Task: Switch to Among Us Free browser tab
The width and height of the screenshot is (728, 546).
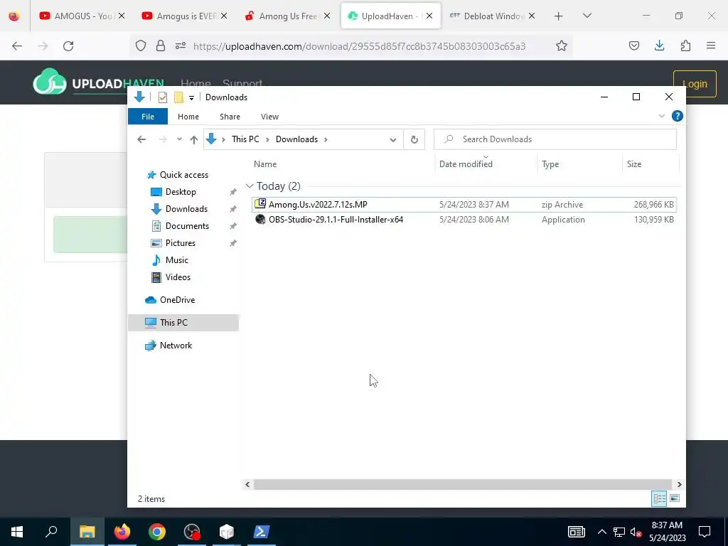Action: [288, 16]
